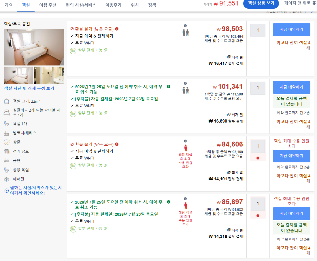Click two-guest occupancy icon in ₩98,503 row
Screen dimensions: 317x261
click(x=186, y=33)
